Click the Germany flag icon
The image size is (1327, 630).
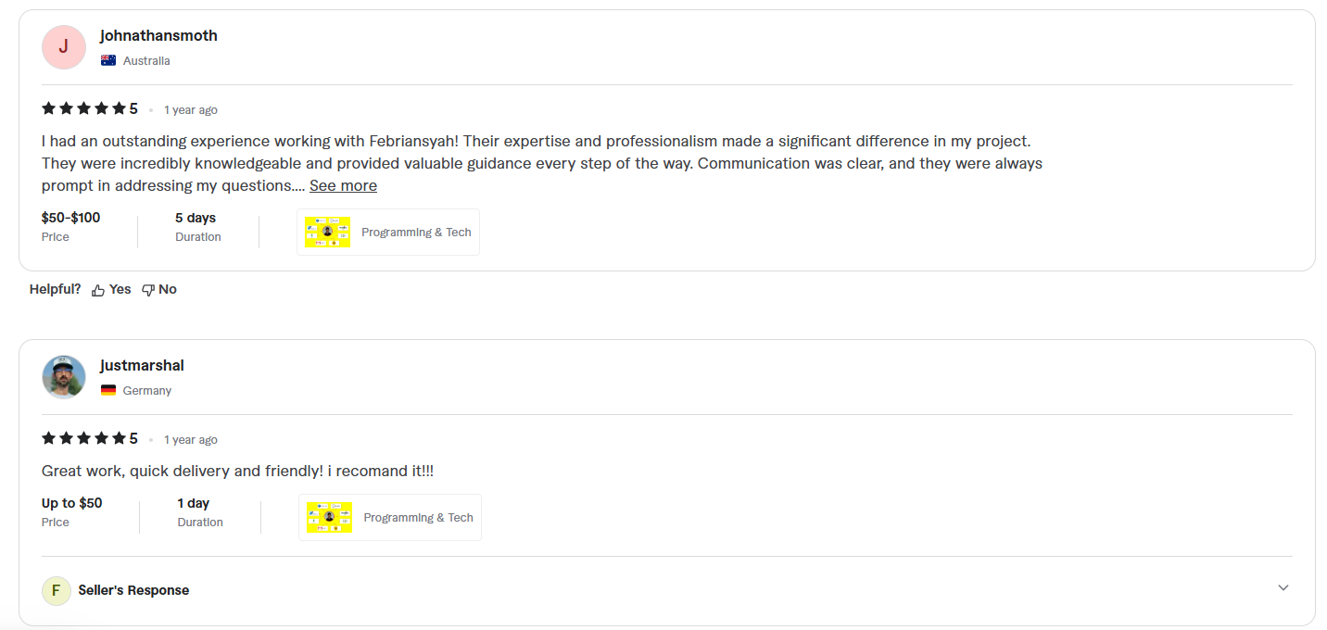[x=108, y=390]
